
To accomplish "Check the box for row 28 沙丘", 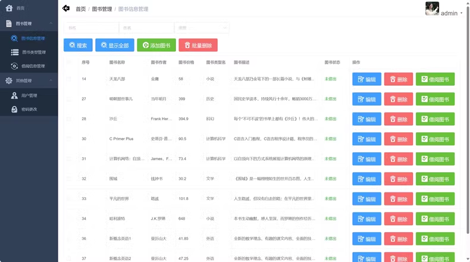I will 68,119.
